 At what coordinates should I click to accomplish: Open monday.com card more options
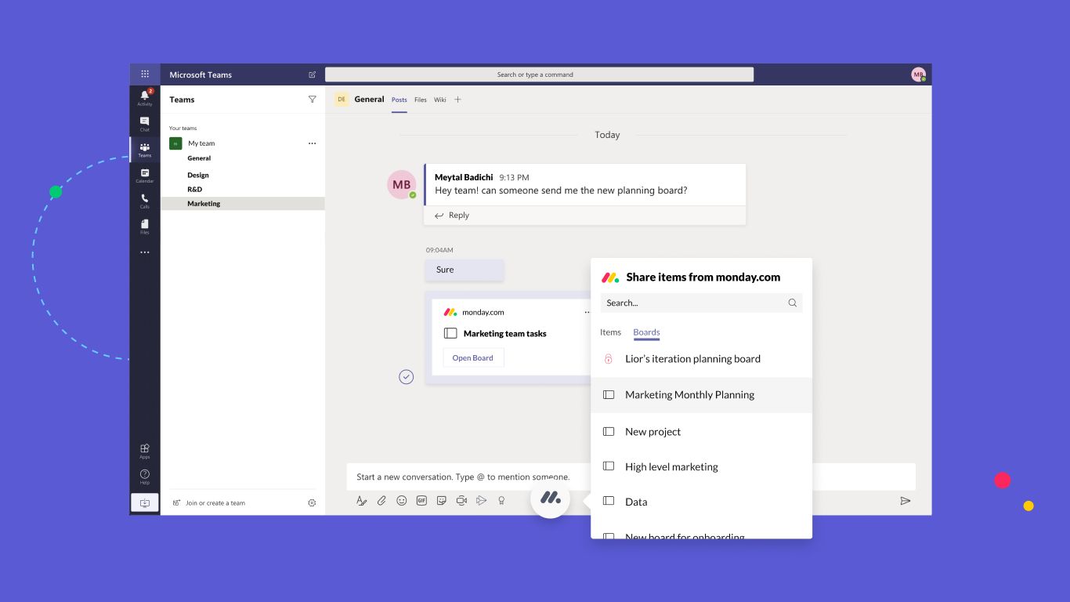pyautogui.click(x=587, y=312)
